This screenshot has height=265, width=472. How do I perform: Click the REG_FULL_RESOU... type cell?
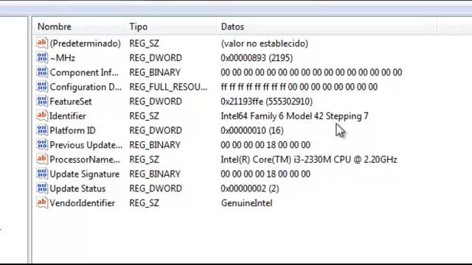tap(168, 87)
